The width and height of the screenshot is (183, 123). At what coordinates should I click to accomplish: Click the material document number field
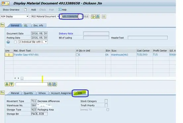70,17
